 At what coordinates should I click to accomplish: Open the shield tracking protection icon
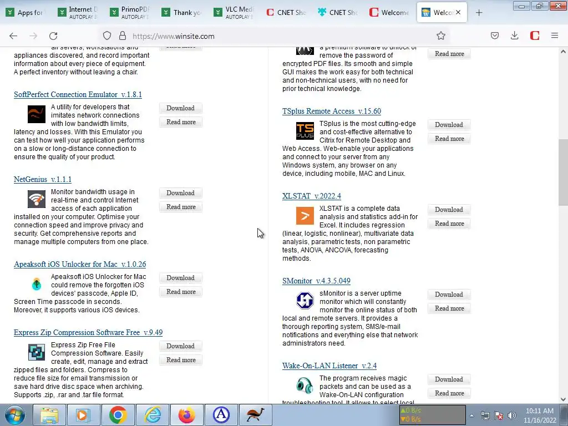(107, 36)
